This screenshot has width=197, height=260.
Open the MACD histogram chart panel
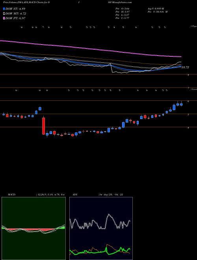click(33, 228)
